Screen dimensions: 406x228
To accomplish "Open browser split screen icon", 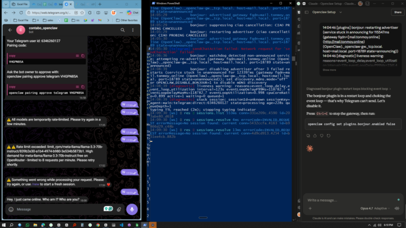I will pyautogui.click(x=98, y=12).
